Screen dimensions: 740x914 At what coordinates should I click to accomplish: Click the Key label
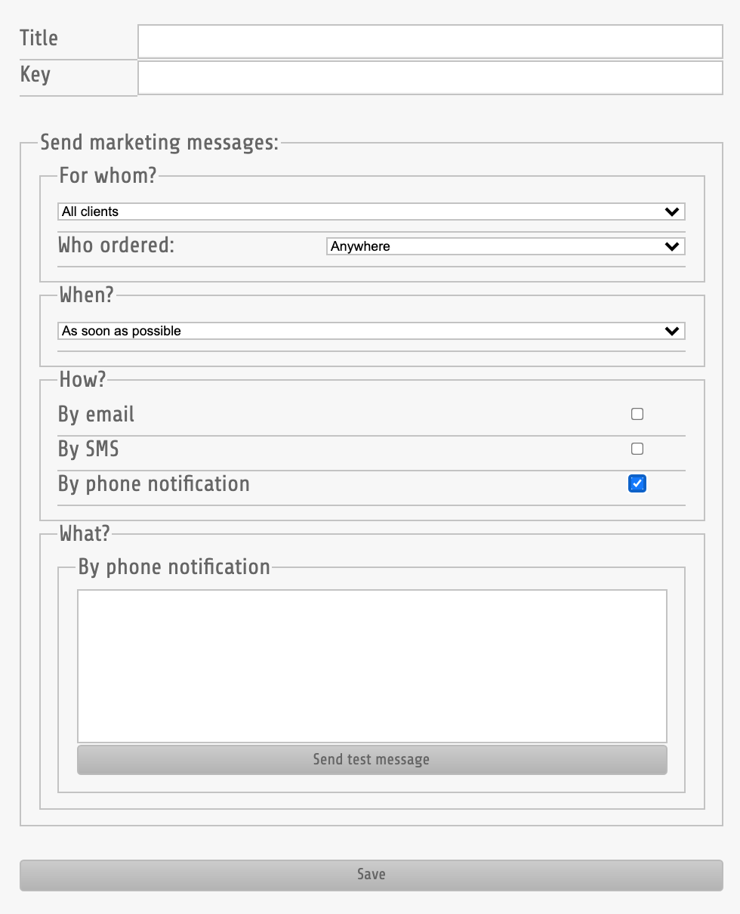click(35, 75)
